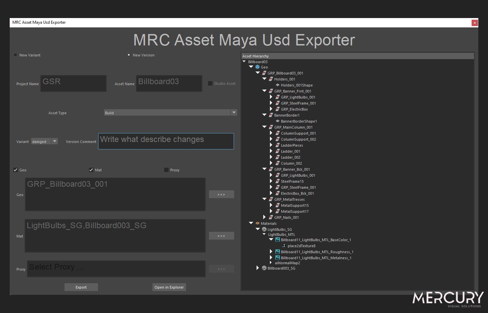Viewport: 488px width, 313px height.
Task: Click the Version Comment text field
Action: point(166,141)
